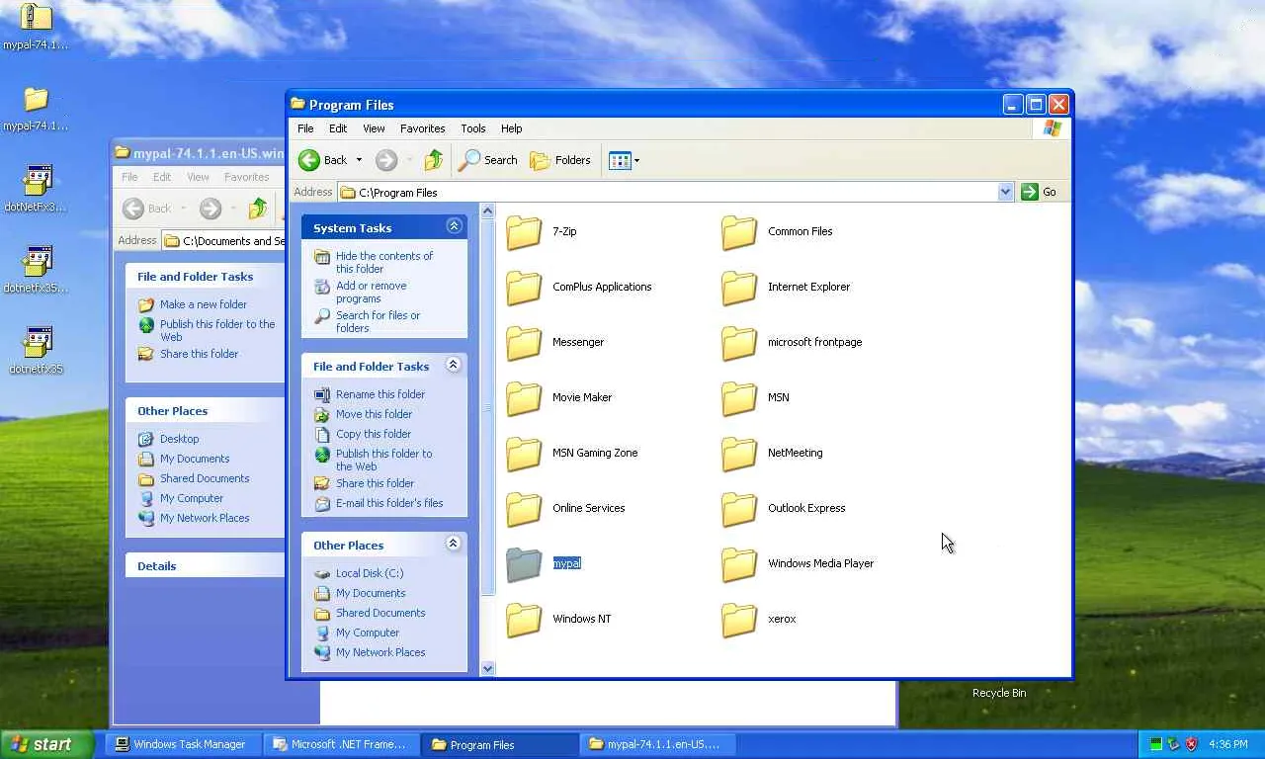The height and width of the screenshot is (759, 1265).
Task: Open the address bar dropdown list
Action: [1005, 192]
